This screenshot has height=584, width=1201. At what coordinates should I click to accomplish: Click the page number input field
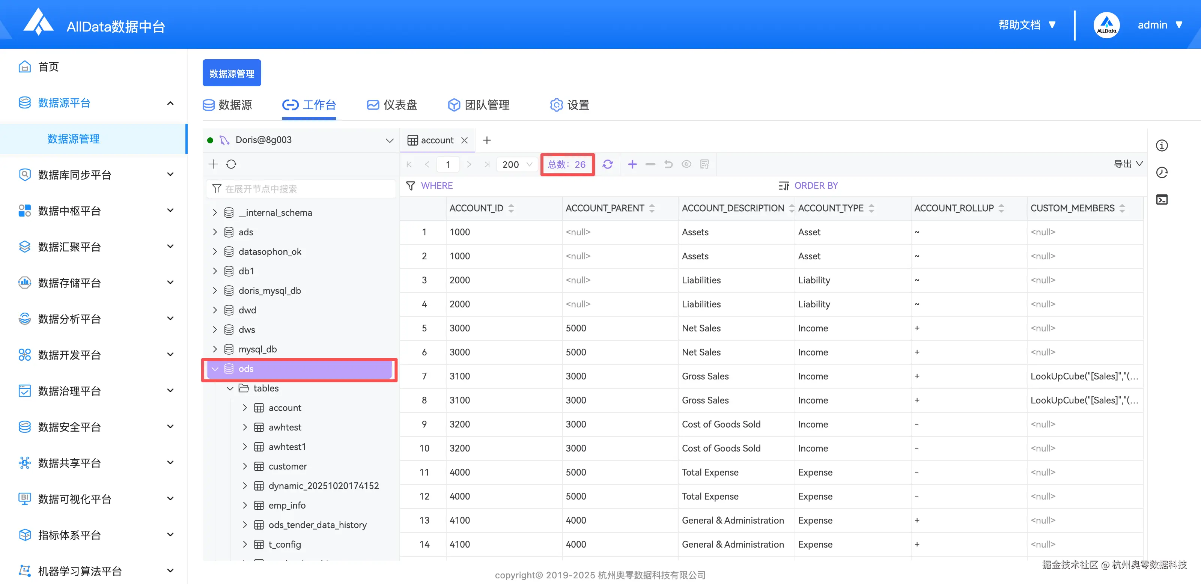click(x=448, y=164)
